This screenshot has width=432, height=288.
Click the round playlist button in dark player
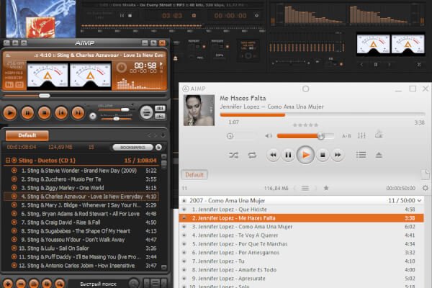tap(146, 112)
